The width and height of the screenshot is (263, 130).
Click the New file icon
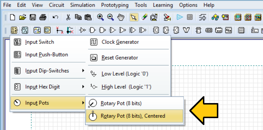(12, 17)
